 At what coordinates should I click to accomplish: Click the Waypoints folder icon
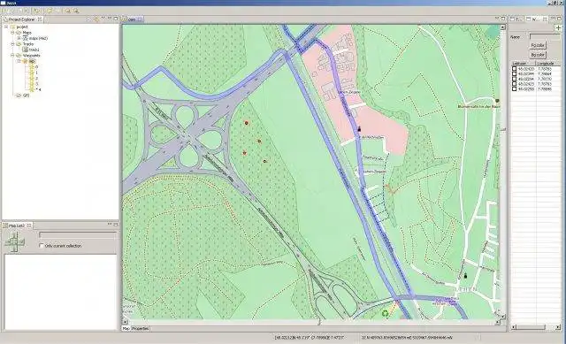click(x=19, y=55)
